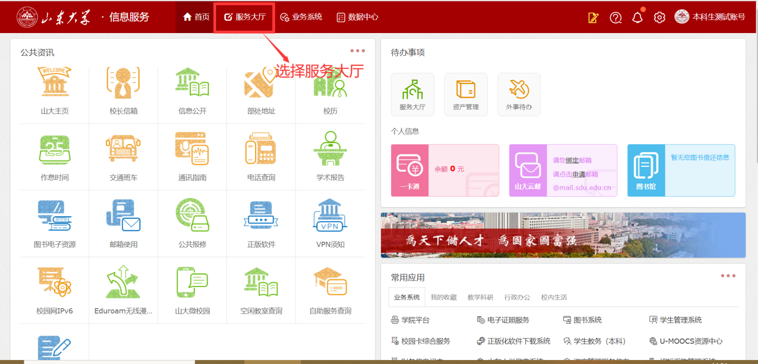758x364 pixels.
Task: Switch to the 行政办公 tab
Action: tap(517, 297)
